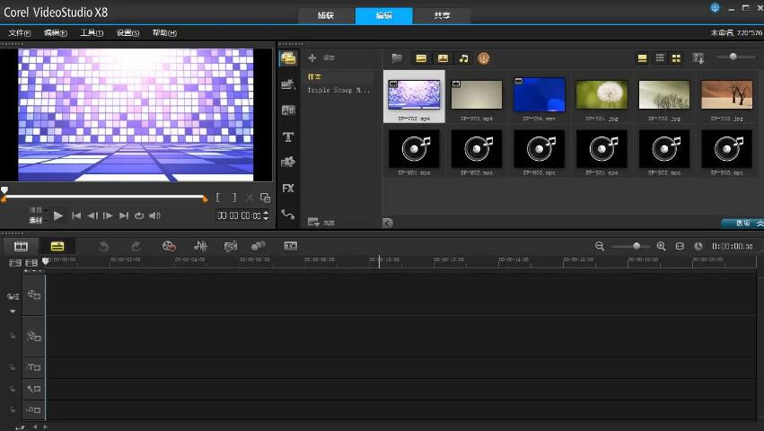Expand the track manager arrow below video track
The width and height of the screenshot is (764, 431).
point(13,312)
